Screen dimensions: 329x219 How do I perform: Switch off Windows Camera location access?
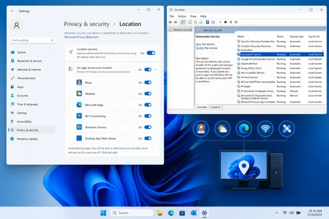tap(148, 127)
